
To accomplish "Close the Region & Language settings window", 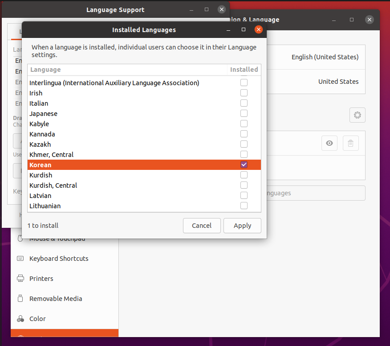I will point(370,20).
